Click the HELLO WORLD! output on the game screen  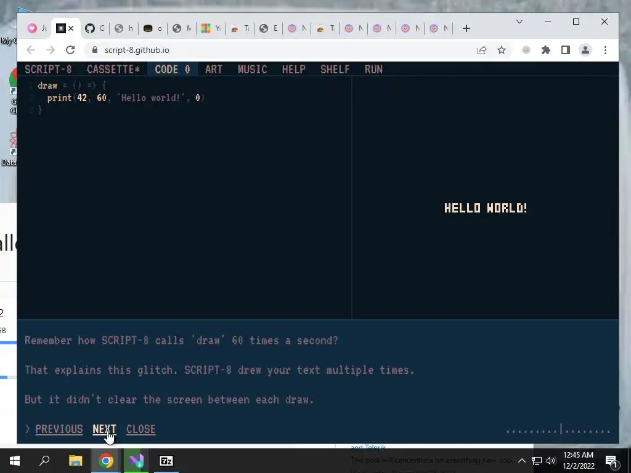tap(486, 208)
